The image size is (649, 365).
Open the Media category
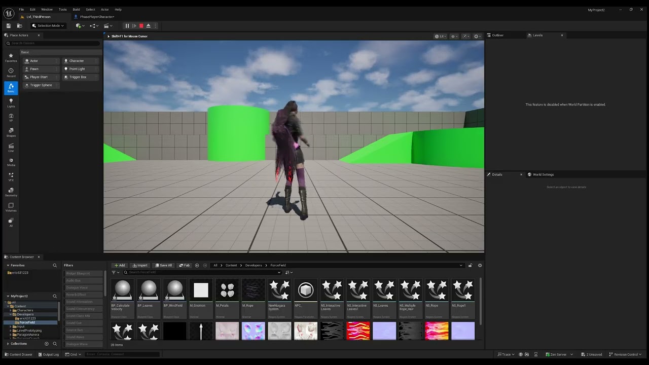click(11, 162)
